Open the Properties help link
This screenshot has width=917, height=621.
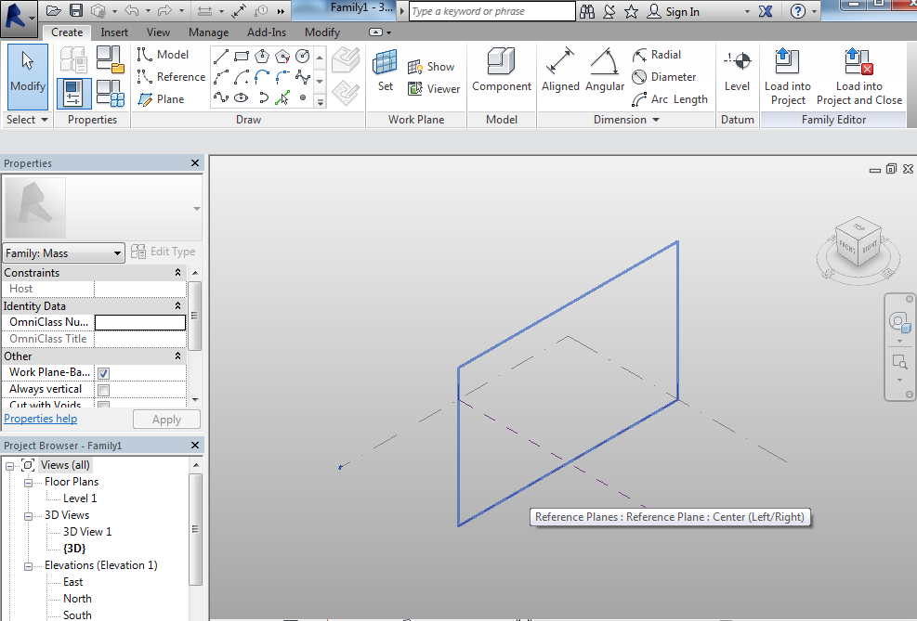[41, 419]
